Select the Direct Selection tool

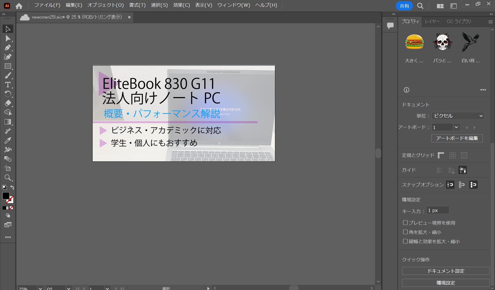(8, 38)
